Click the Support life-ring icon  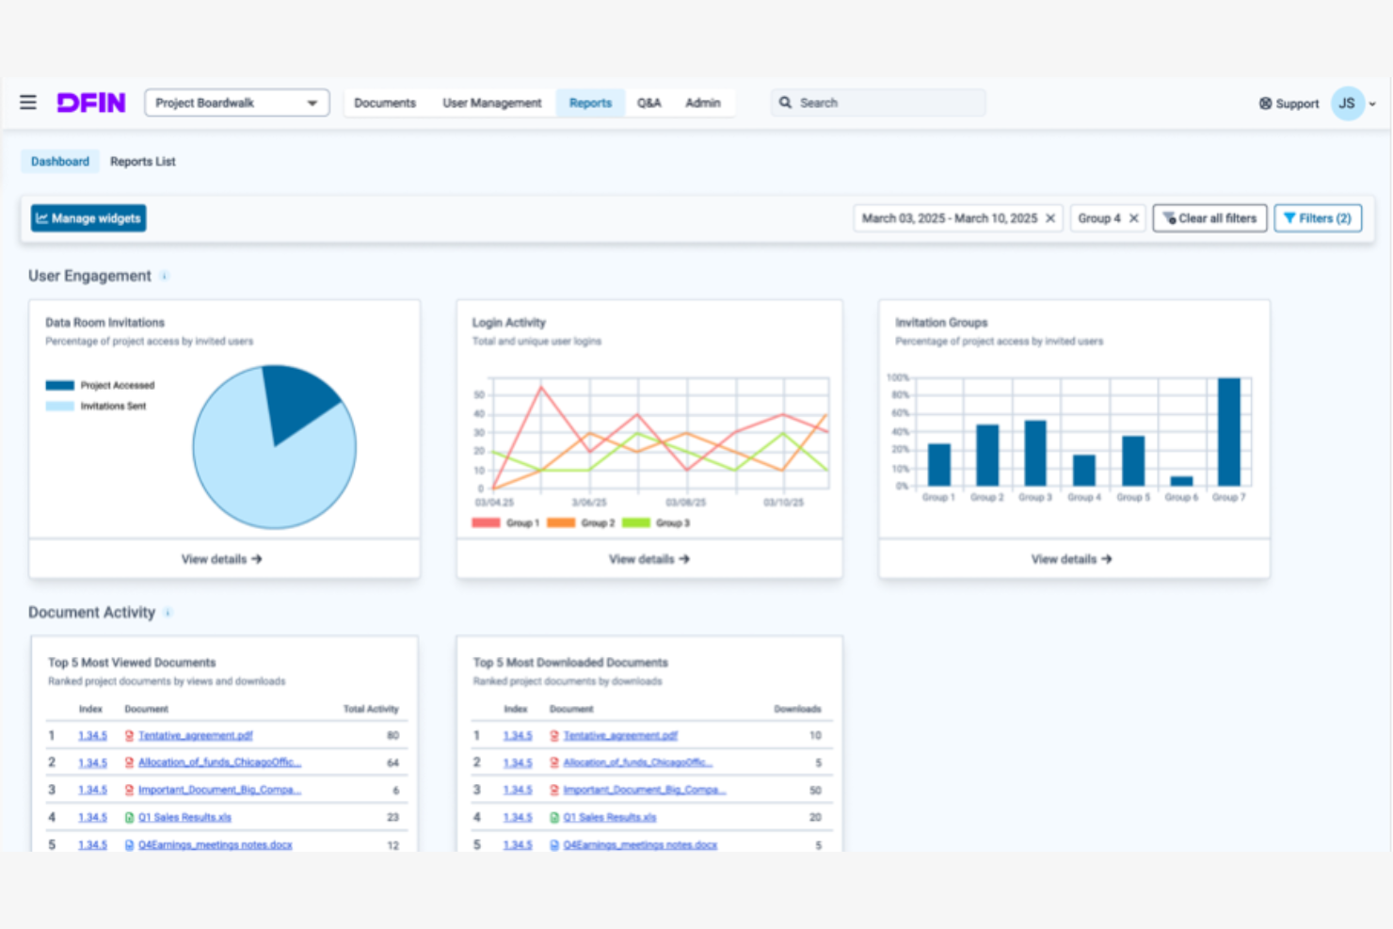coord(1264,104)
